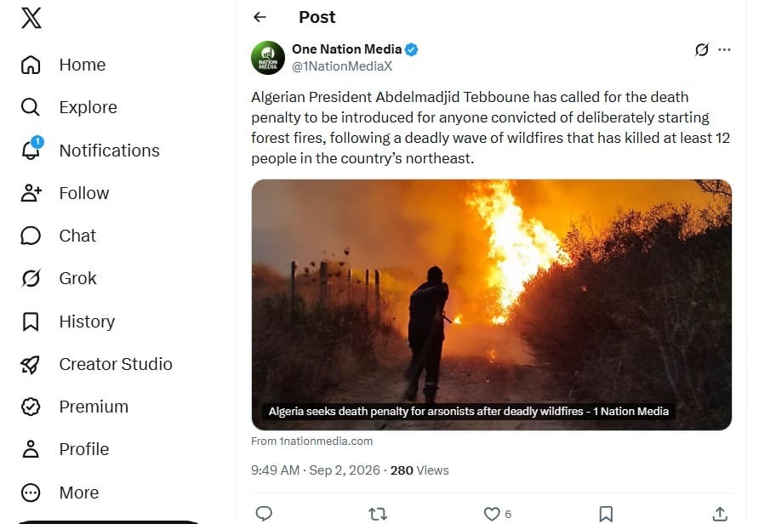Open the post's three-dot more menu

coord(724,49)
